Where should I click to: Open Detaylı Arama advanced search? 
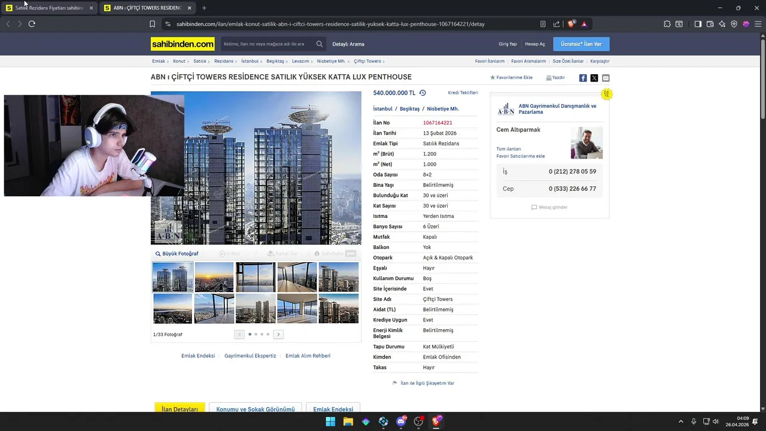[x=348, y=44]
